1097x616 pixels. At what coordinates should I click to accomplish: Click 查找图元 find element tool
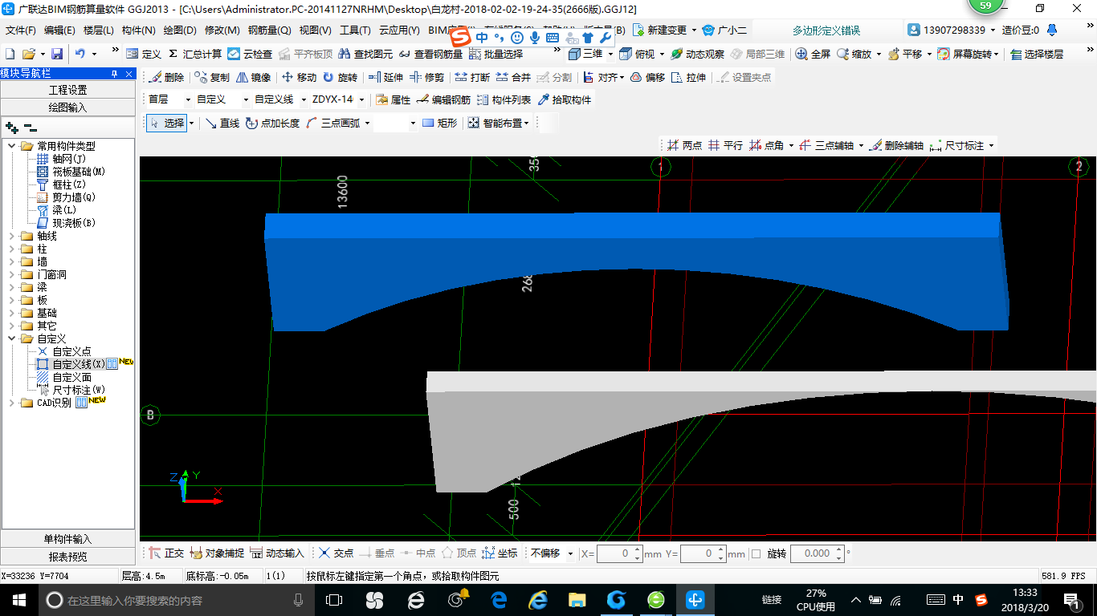(365, 54)
